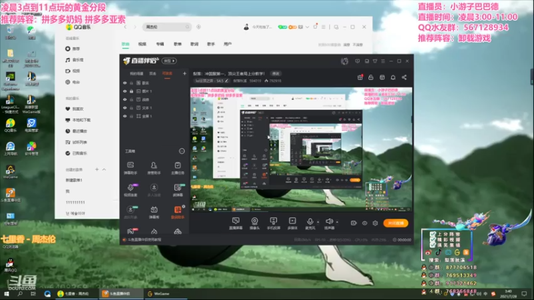Open the 弹幕秀 danmaku show tool
The image size is (534, 300).
coord(154,212)
